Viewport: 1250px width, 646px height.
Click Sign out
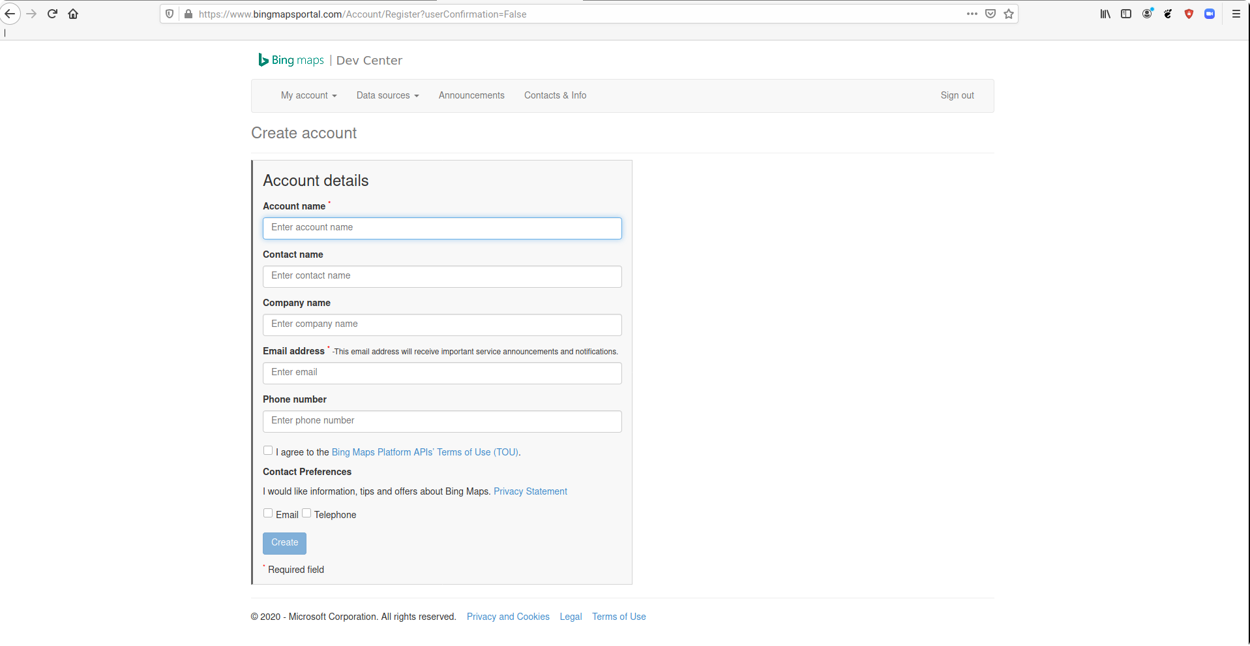coord(957,95)
